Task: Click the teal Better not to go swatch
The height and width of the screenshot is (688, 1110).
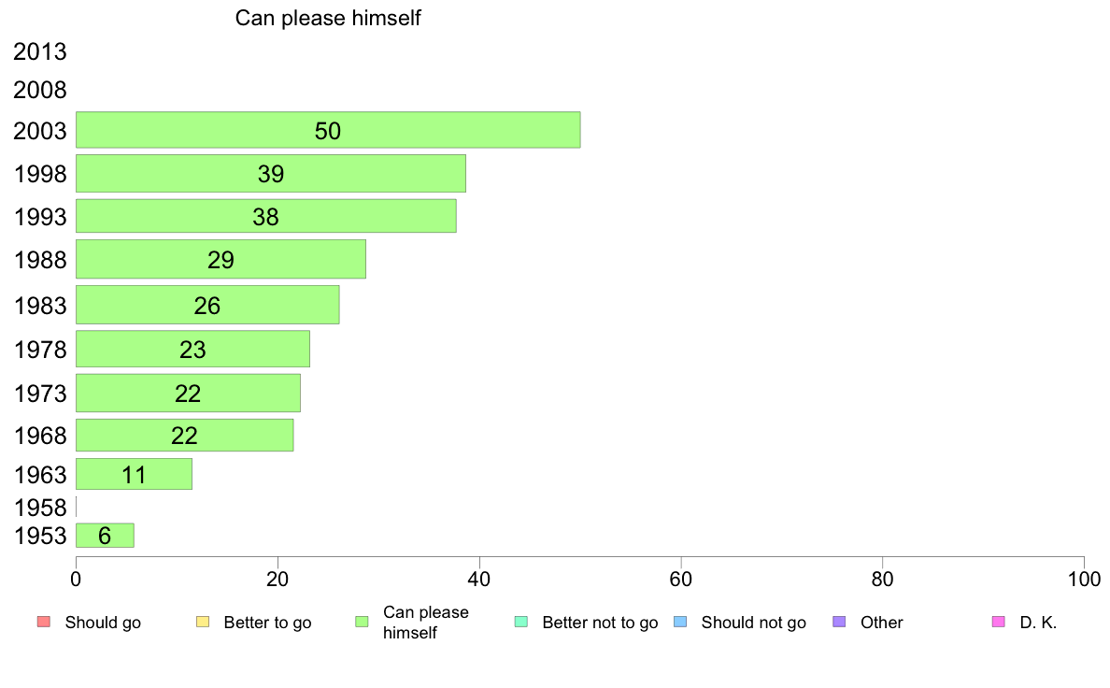Action: click(x=521, y=623)
